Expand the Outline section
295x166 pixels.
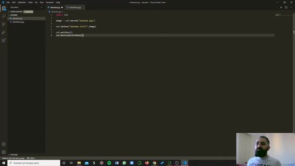[x=13, y=155]
